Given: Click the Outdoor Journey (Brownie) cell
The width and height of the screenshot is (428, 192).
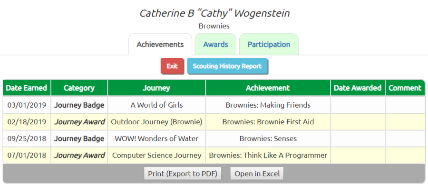Looking at the screenshot, I should (x=156, y=122).
